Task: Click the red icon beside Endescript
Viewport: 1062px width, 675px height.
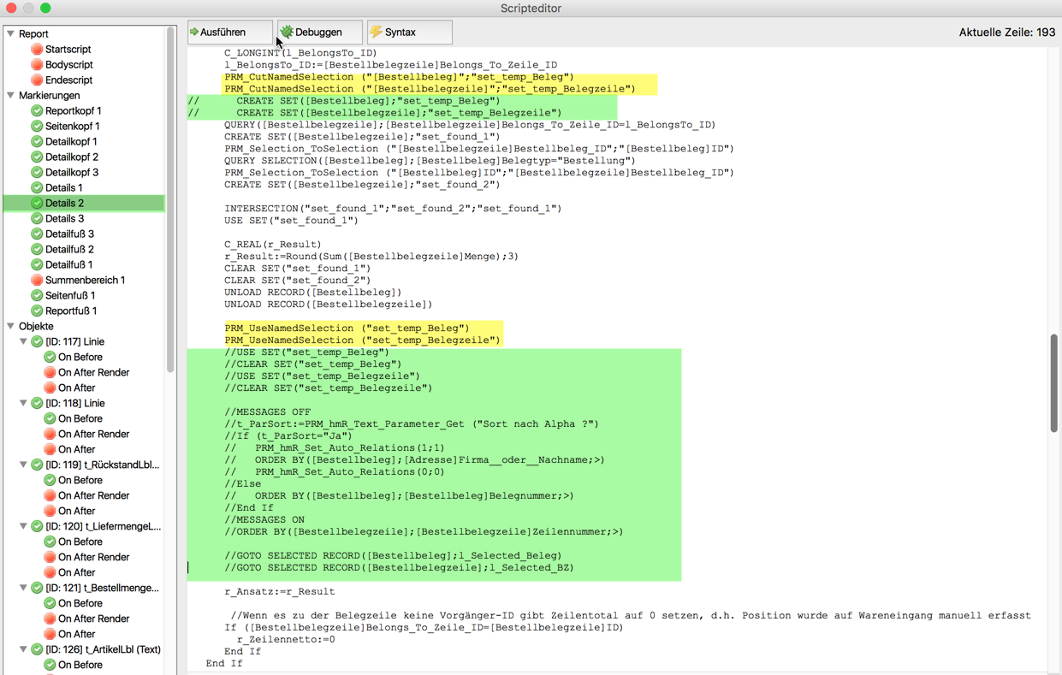Action: point(37,80)
